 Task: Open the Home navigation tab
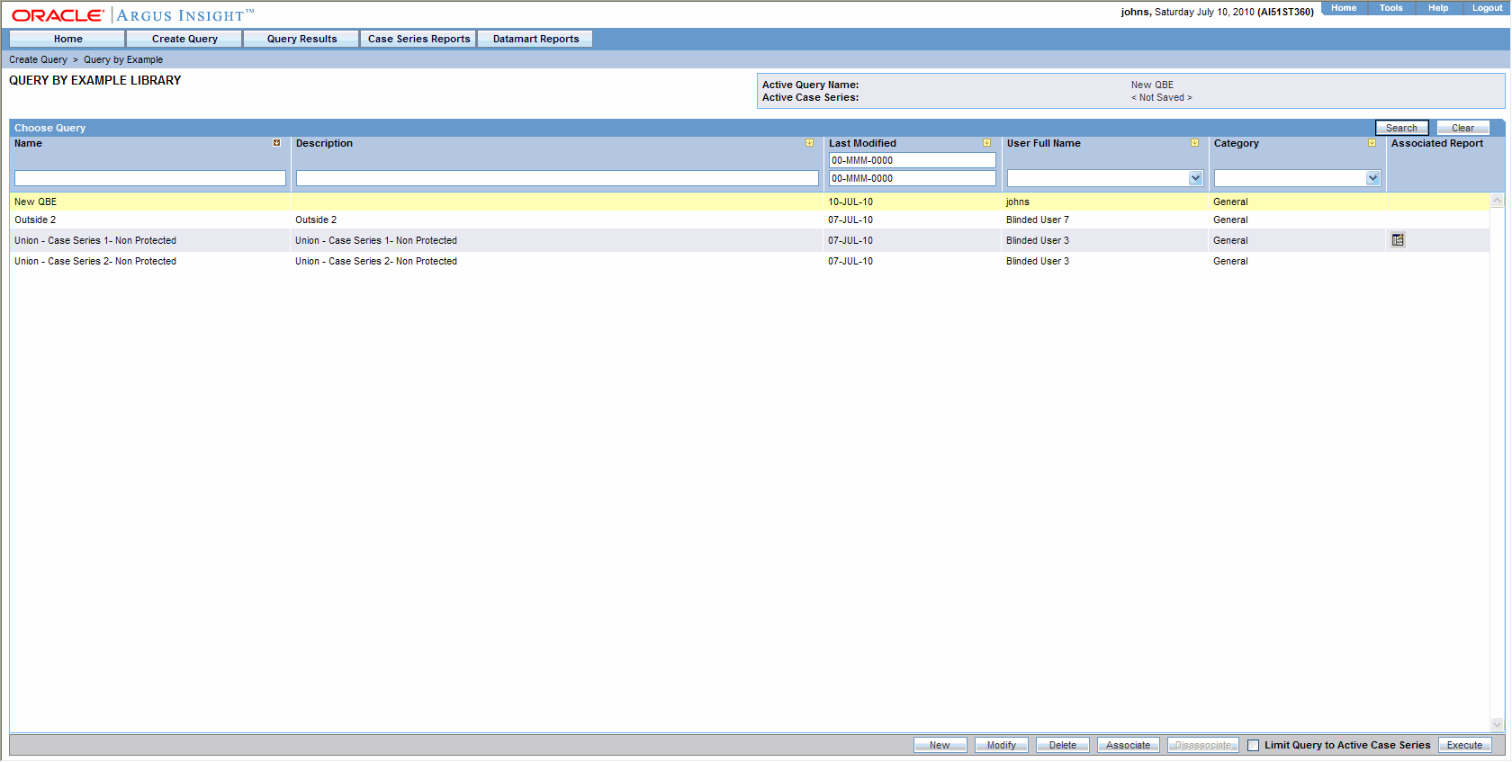[x=67, y=39]
